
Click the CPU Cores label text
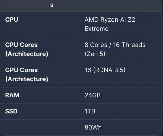[x=21, y=45]
